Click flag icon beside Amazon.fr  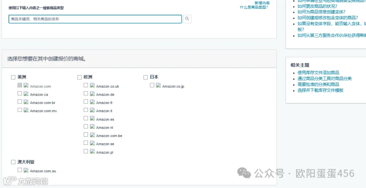pyautogui.click(x=92, y=102)
